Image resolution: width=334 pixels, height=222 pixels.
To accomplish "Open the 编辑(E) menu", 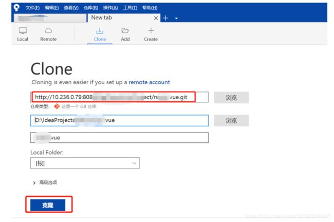I will [x=52, y=8].
